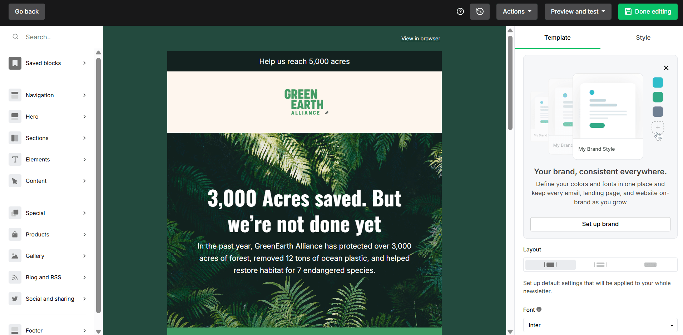Click the Blog and RSS feed icon

pyautogui.click(x=15, y=277)
